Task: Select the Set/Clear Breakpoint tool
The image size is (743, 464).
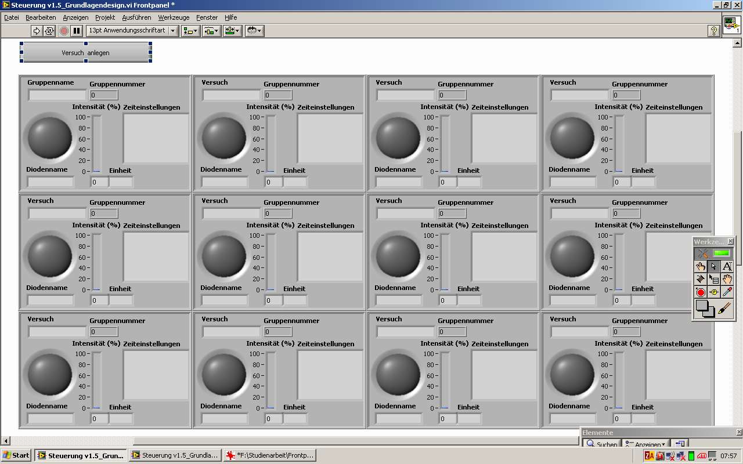Action: [701, 292]
